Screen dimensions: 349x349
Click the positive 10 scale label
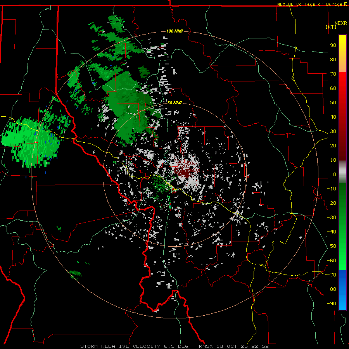(x=333, y=160)
